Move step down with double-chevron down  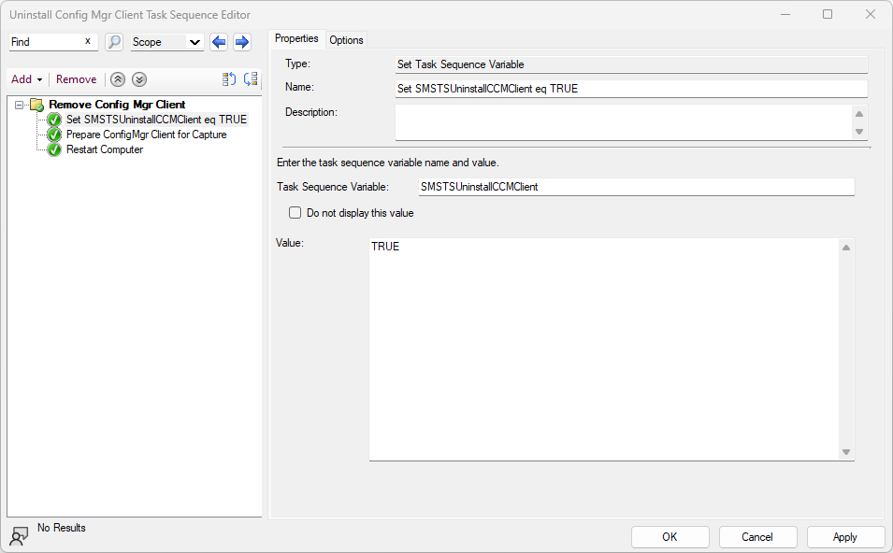coord(139,79)
